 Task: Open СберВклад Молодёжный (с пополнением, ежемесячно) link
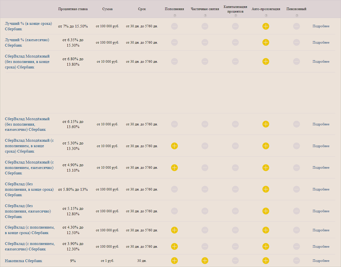point(29,168)
